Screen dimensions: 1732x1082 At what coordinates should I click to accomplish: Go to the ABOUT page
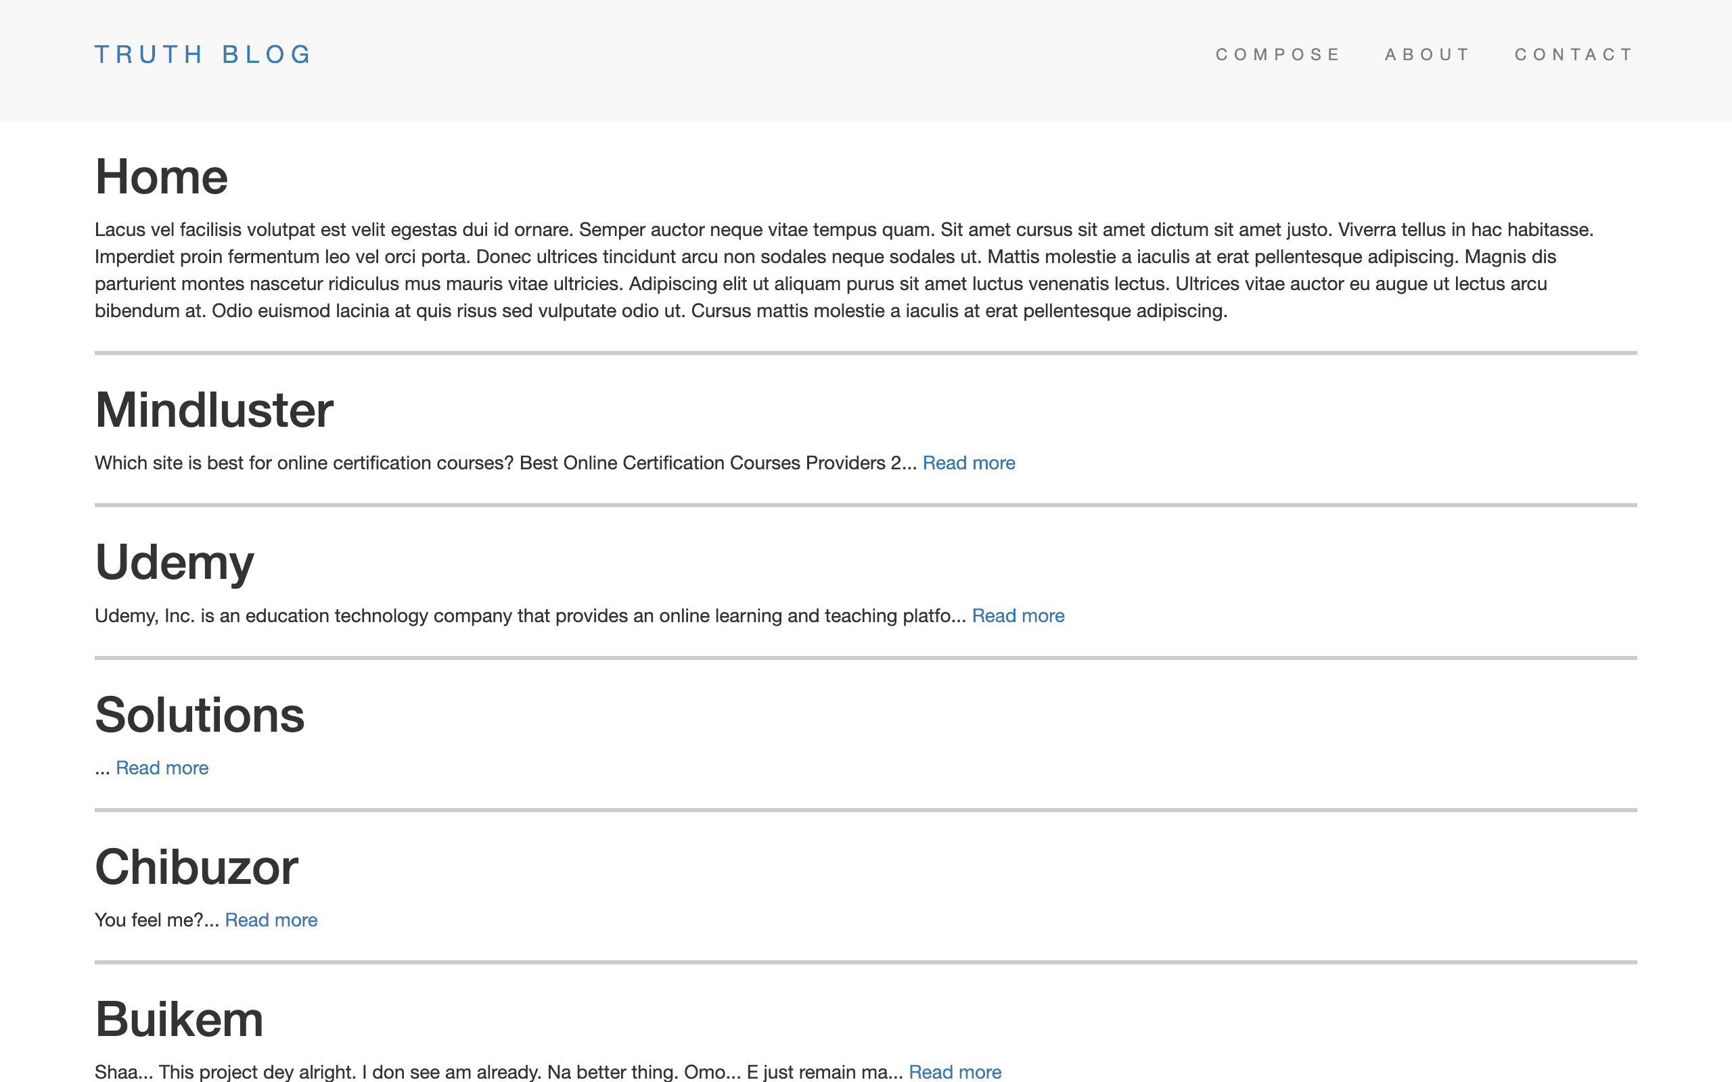1428,54
